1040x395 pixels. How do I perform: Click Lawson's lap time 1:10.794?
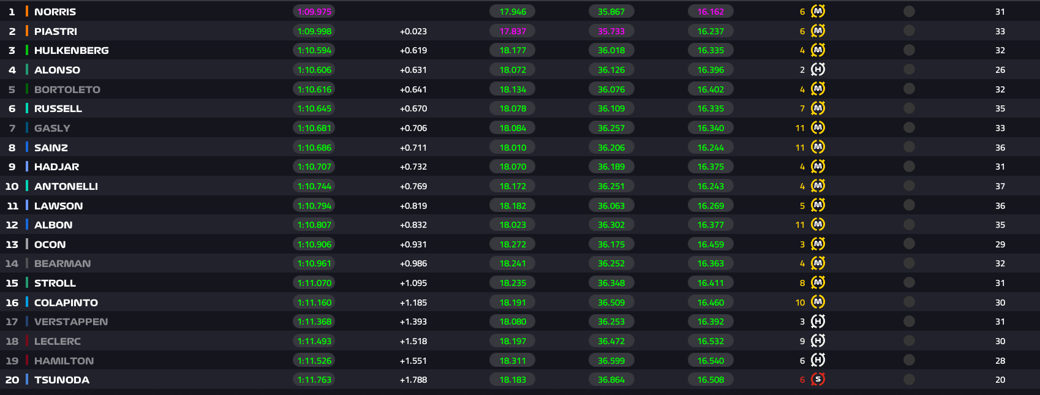(314, 206)
